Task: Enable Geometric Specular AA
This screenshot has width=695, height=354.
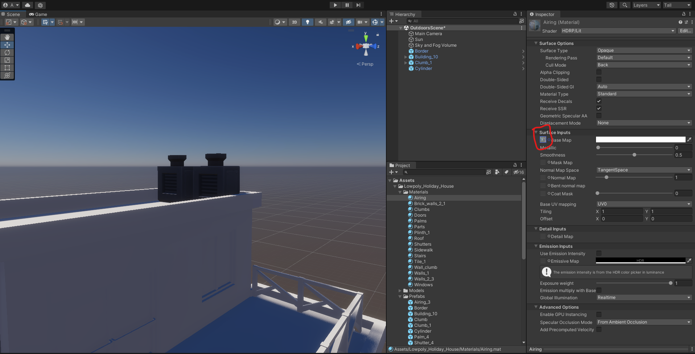Action: [x=599, y=116]
